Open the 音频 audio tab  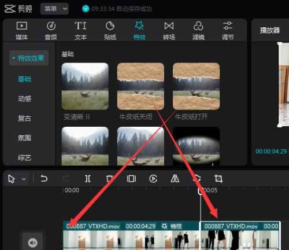click(x=51, y=31)
